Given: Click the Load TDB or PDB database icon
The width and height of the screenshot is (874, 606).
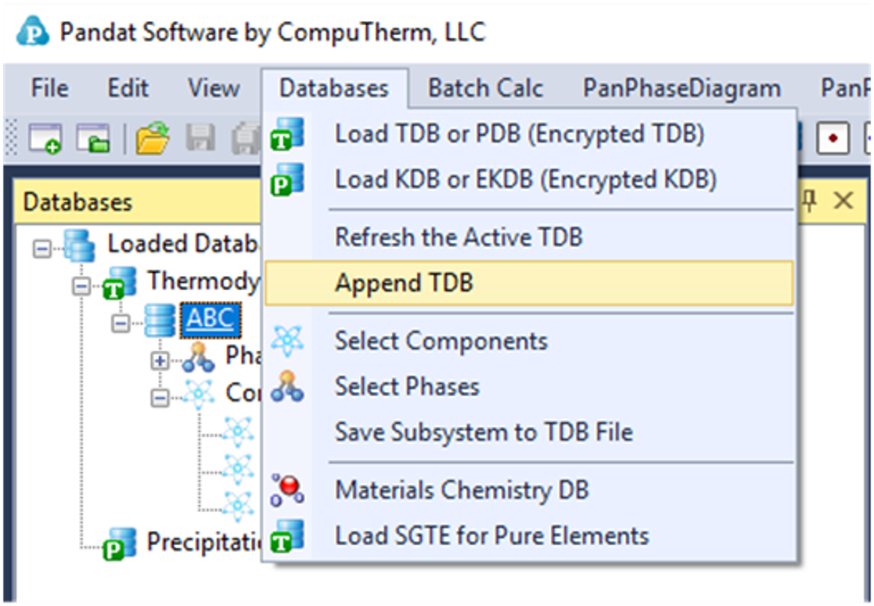Looking at the screenshot, I should click(x=286, y=134).
